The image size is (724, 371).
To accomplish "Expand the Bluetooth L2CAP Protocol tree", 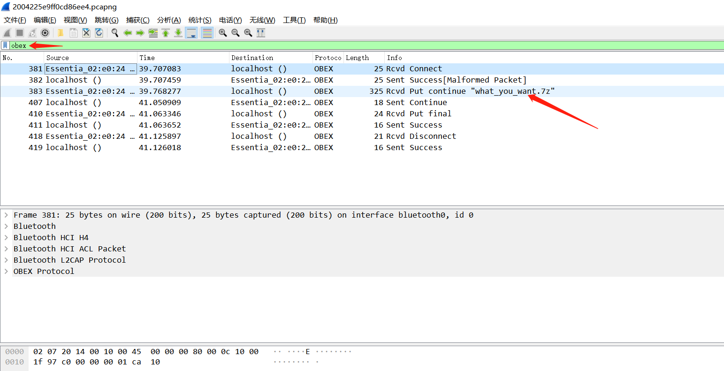I will click(6, 260).
